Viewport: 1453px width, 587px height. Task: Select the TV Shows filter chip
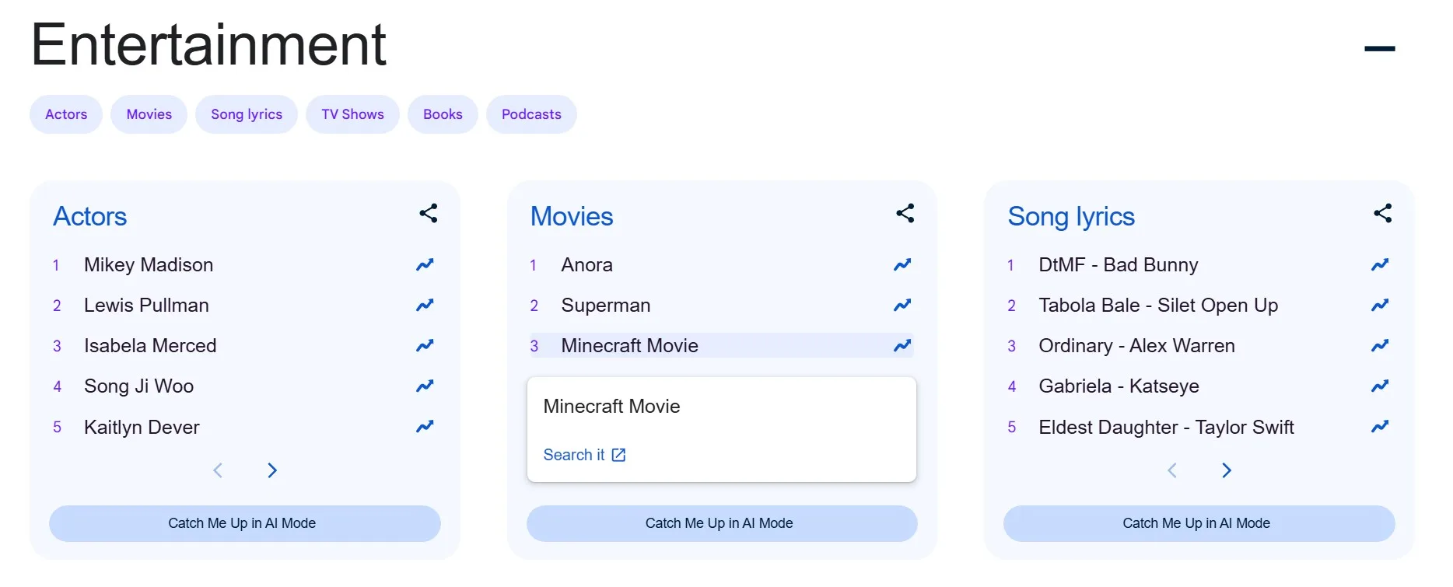point(352,114)
